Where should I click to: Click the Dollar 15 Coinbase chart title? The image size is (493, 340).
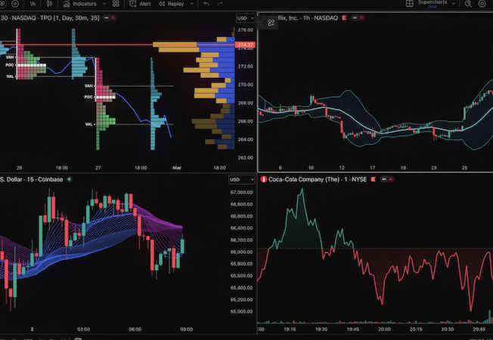click(32, 179)
